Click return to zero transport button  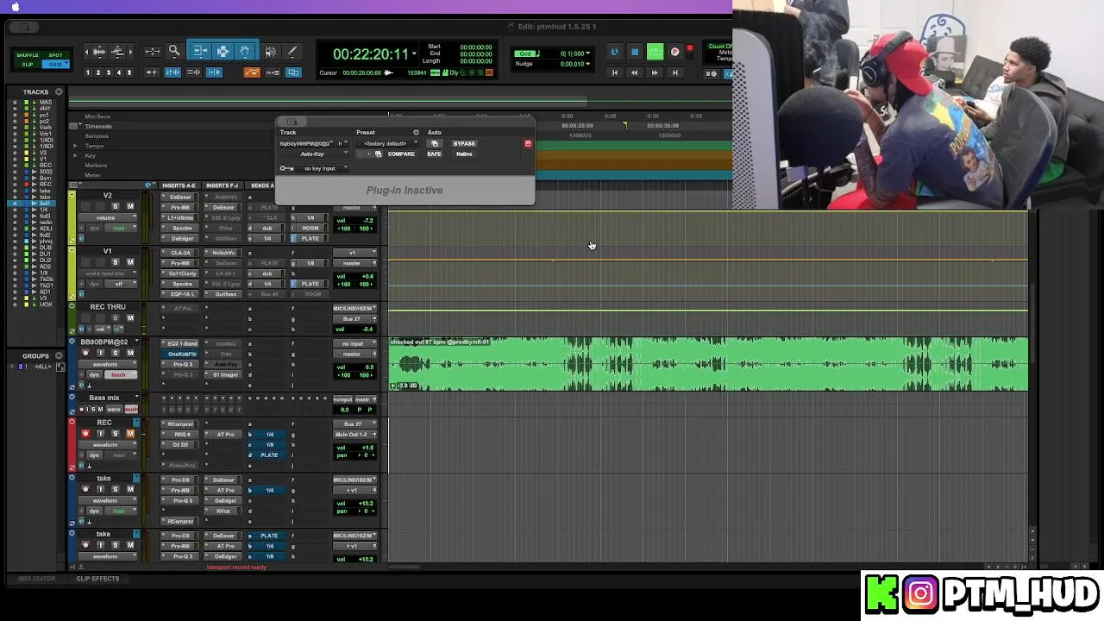(x=615, y=73)
